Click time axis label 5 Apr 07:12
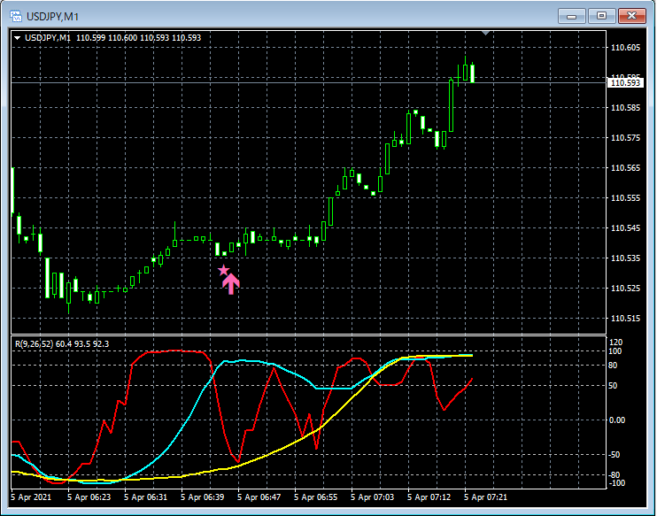The image size is (657, 516). (429, 497)
